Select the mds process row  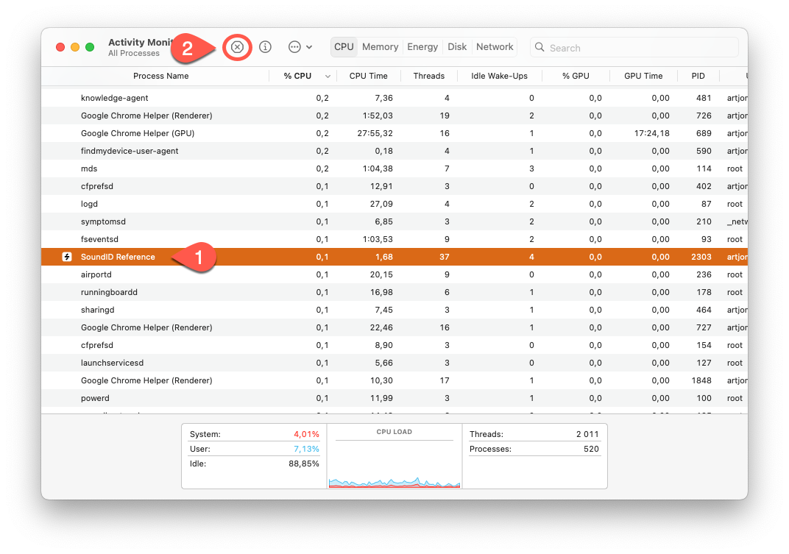pyautogui.click(x=394, y=168)
